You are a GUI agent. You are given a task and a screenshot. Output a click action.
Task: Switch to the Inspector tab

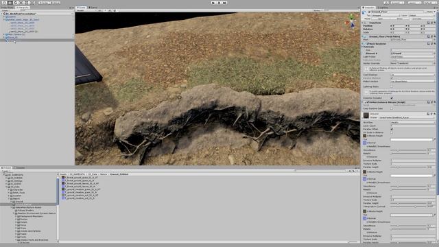[369, 8]
